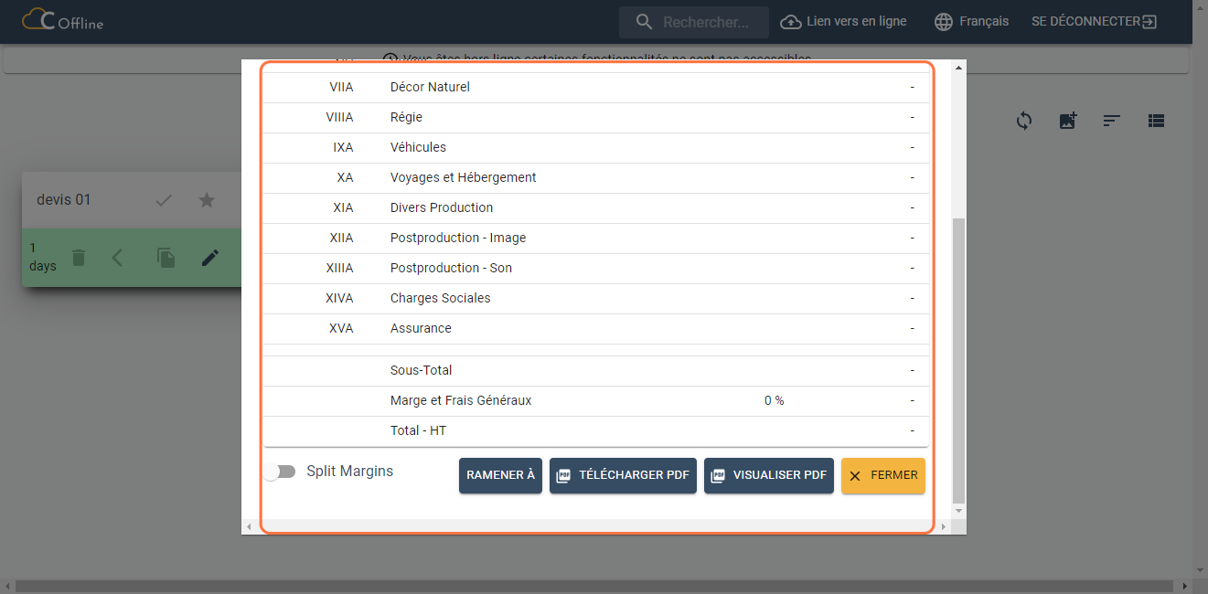The height and width of the screenshot is (594, 1208).
Task: Click the Total - HT label
Action: click(x=418, y=430)
